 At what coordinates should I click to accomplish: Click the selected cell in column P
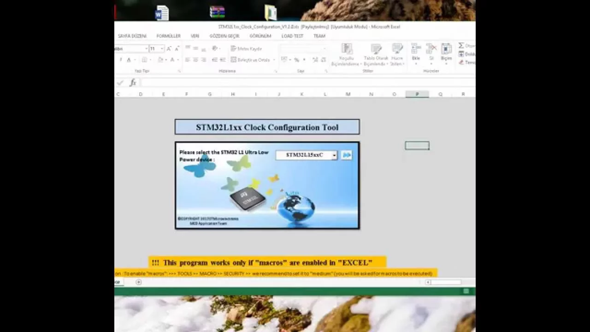417,146
